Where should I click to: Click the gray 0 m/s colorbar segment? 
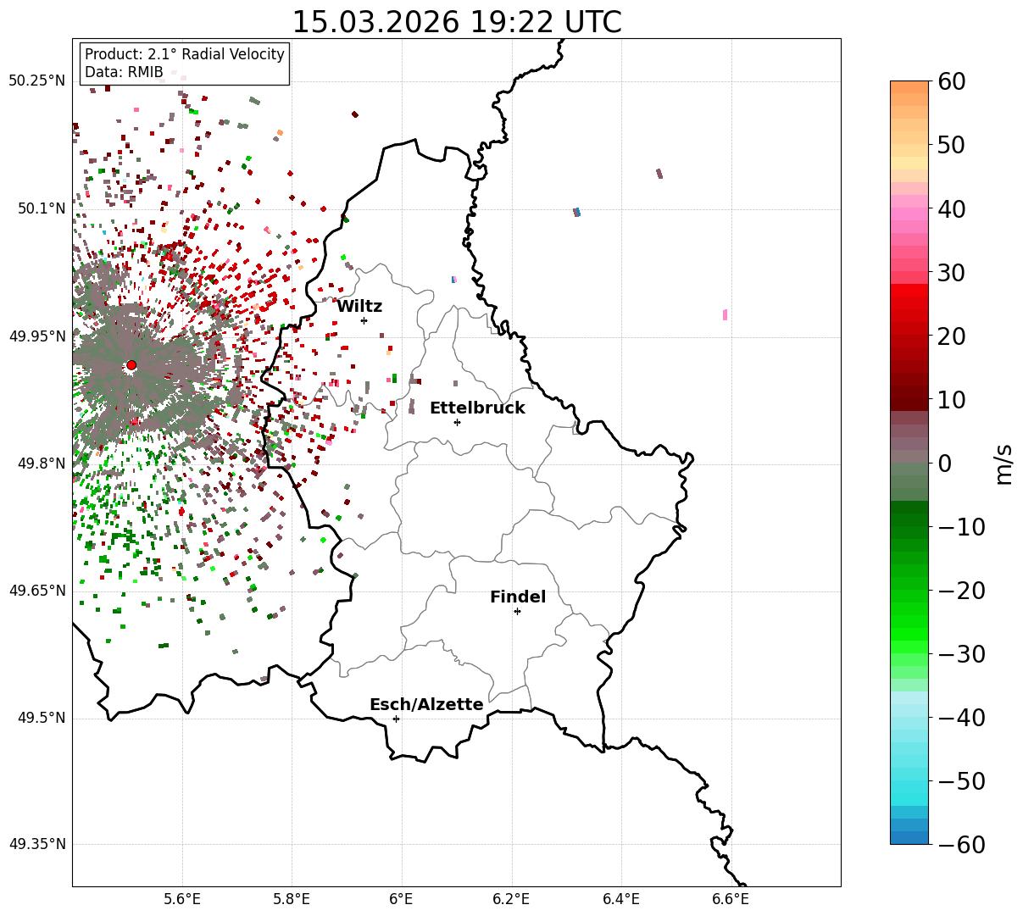909,463
